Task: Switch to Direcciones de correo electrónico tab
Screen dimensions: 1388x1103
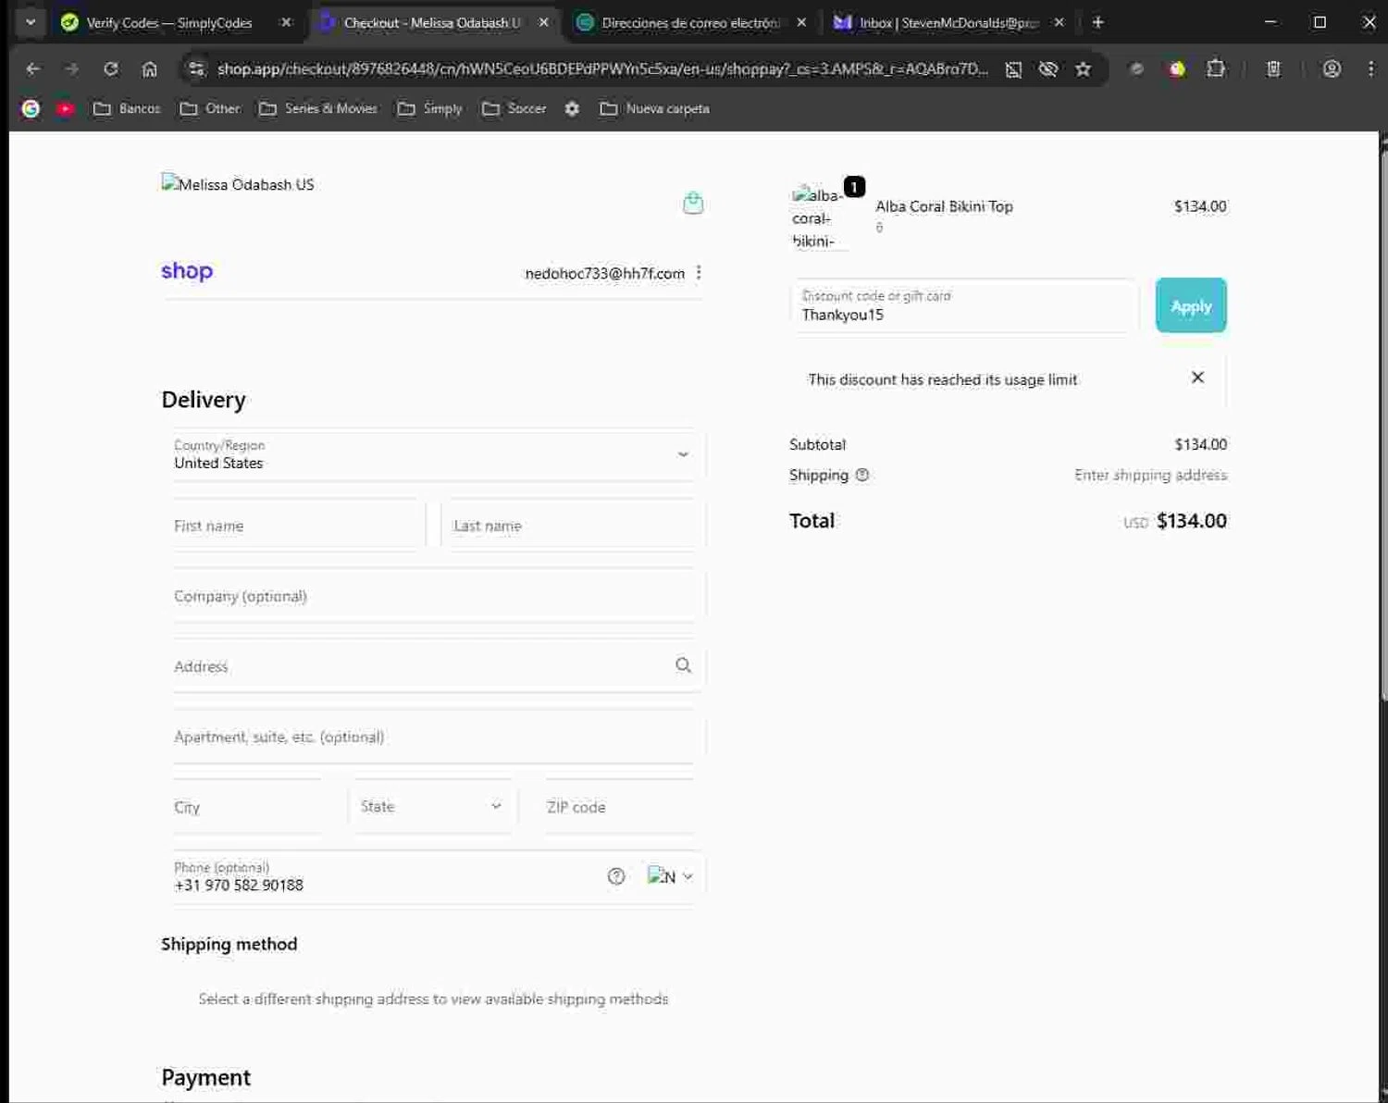Action: pyautogui.click(x=690, y=22)
